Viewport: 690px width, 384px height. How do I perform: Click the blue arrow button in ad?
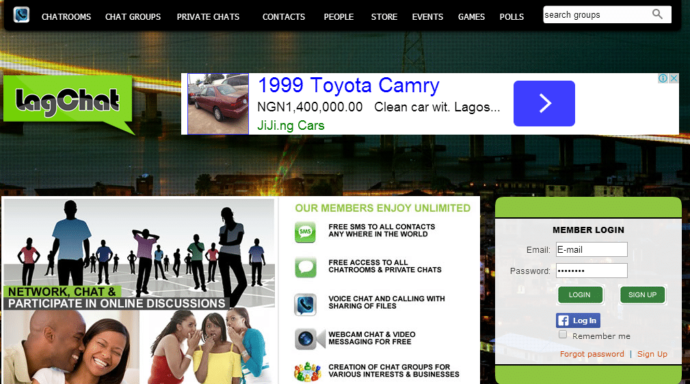(544, 103)
